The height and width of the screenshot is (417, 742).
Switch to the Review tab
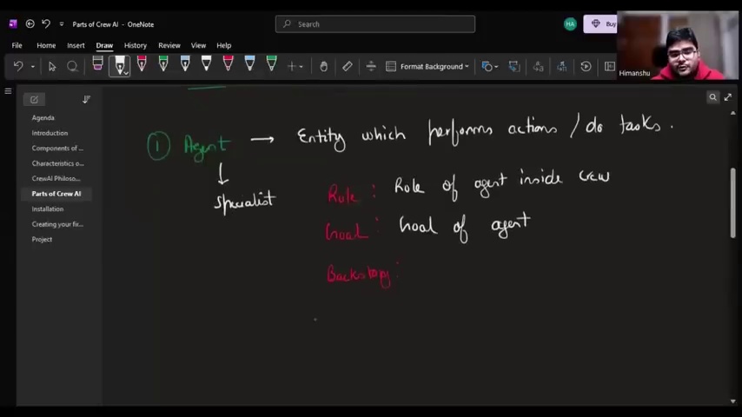[x=169, y=45]
